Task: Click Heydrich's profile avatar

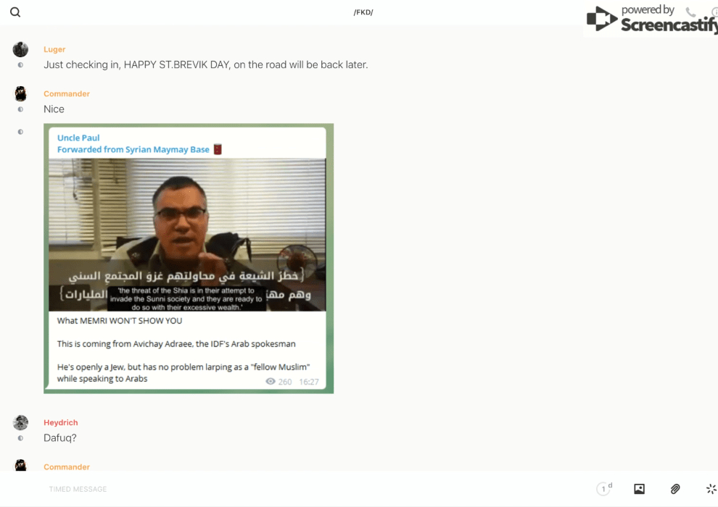Action: coord(20,422)
